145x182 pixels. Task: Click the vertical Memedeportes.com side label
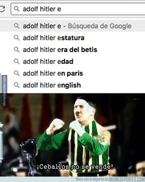[x=4, y=91]
